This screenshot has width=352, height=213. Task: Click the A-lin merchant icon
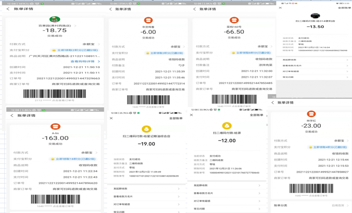click(x=55, y=126)
